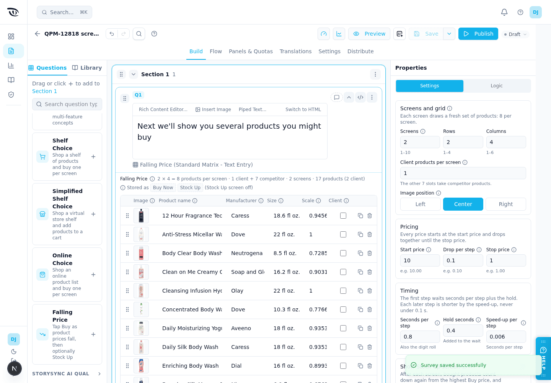551x383 pixels.
Task: Open the Draft status dropdown
Action: click(x=515, y=34)
